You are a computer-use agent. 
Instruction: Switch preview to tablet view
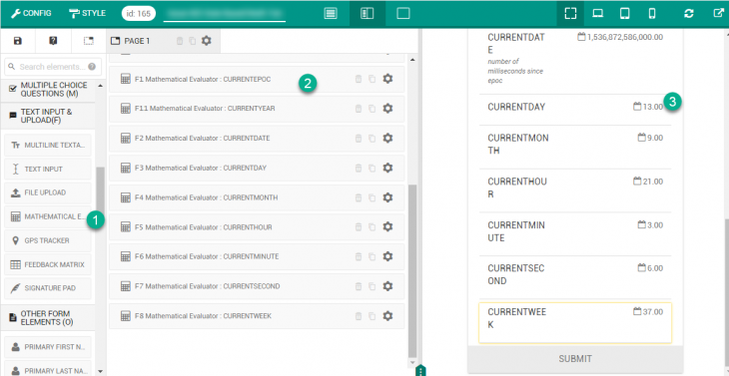[625, 13]
